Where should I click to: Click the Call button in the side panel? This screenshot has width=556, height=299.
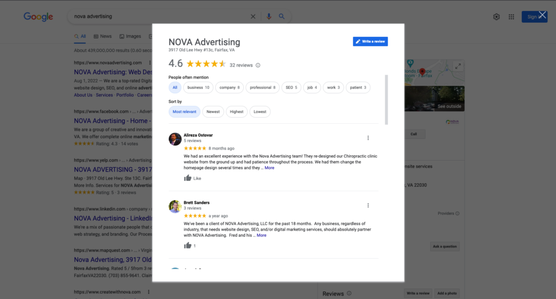(x=413, y=134)
